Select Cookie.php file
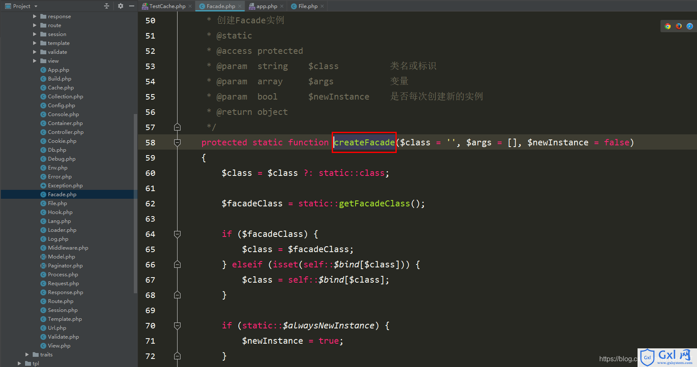The height and width of the screenshot is (367, 697). coord(62,141)
